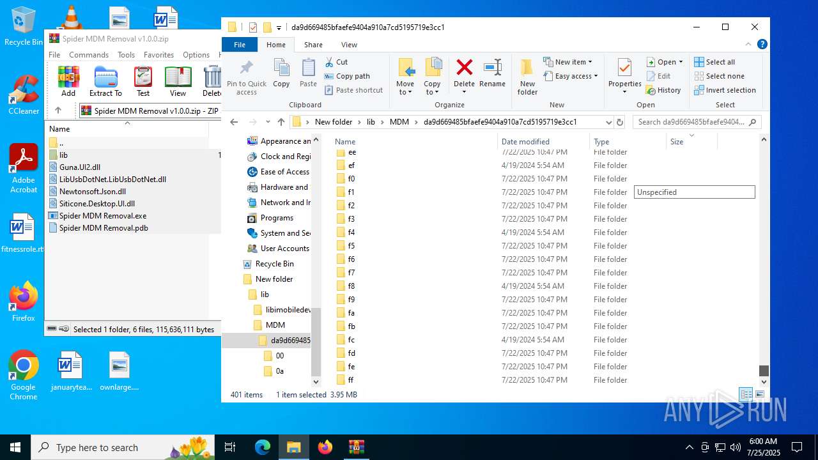Open the Easy access dropdown
This screenshot has width=818, height=460.
tap(571, 76)
